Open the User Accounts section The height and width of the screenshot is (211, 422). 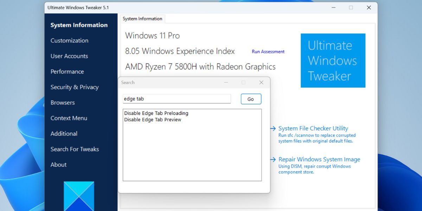(69, 56)
